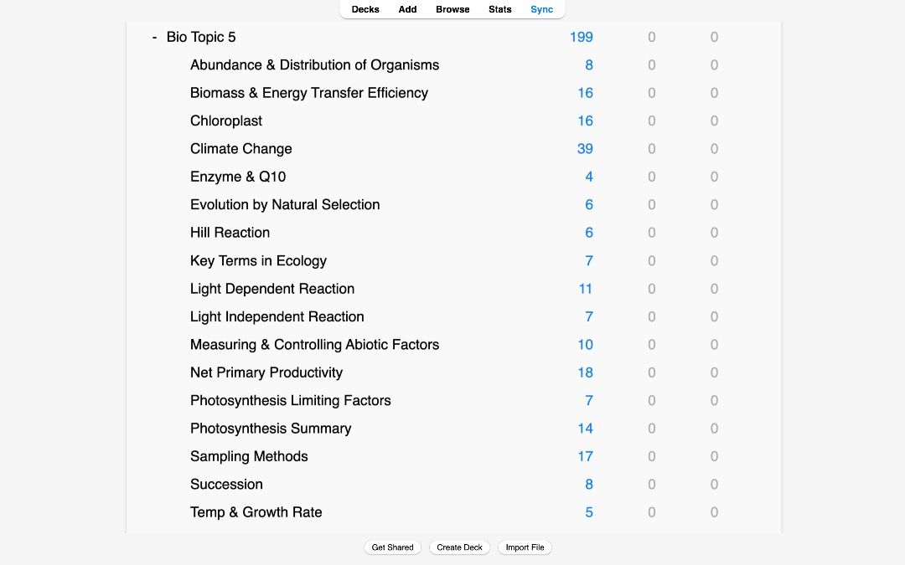This screenshot has height=565, width=905.
Task: Collapse the Bio Topic 5 deck
Action: click(155, 37)
